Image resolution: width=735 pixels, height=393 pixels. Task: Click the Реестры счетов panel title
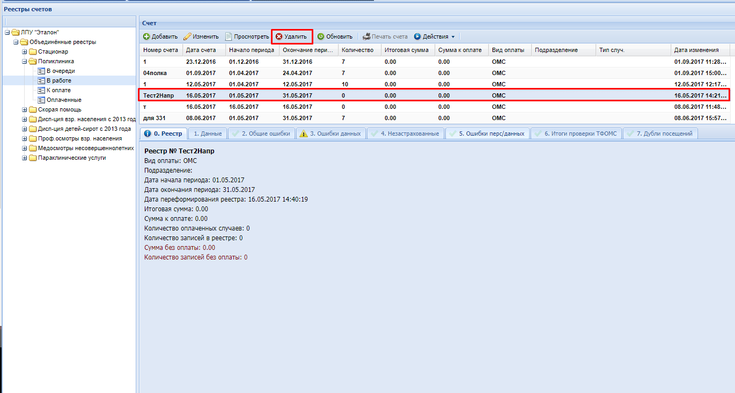coord(28,9)
